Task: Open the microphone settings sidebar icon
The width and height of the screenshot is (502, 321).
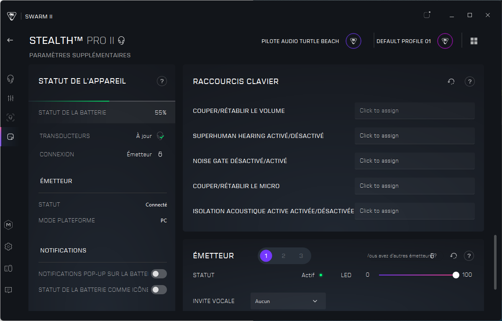Action: pos(10,117)
